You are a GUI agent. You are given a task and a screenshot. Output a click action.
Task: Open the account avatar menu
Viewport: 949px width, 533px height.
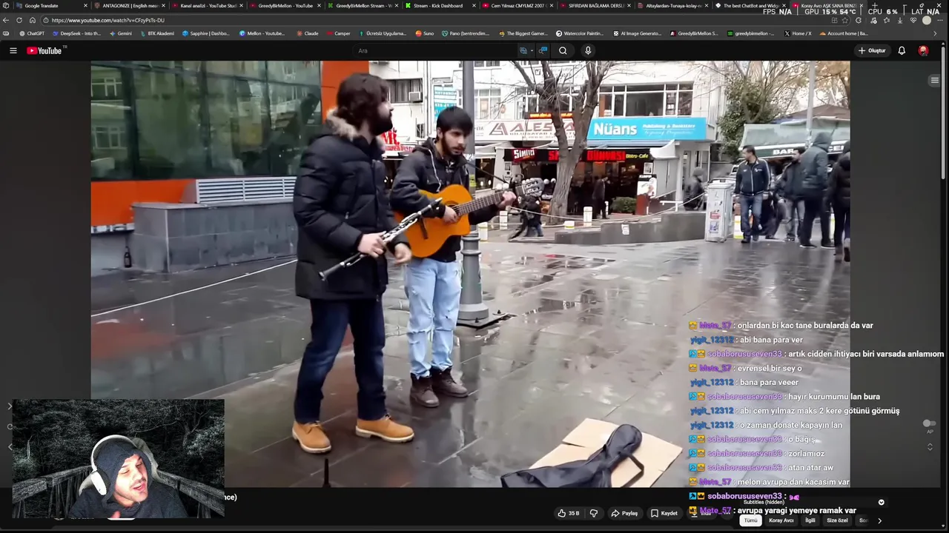click(923, 50)
